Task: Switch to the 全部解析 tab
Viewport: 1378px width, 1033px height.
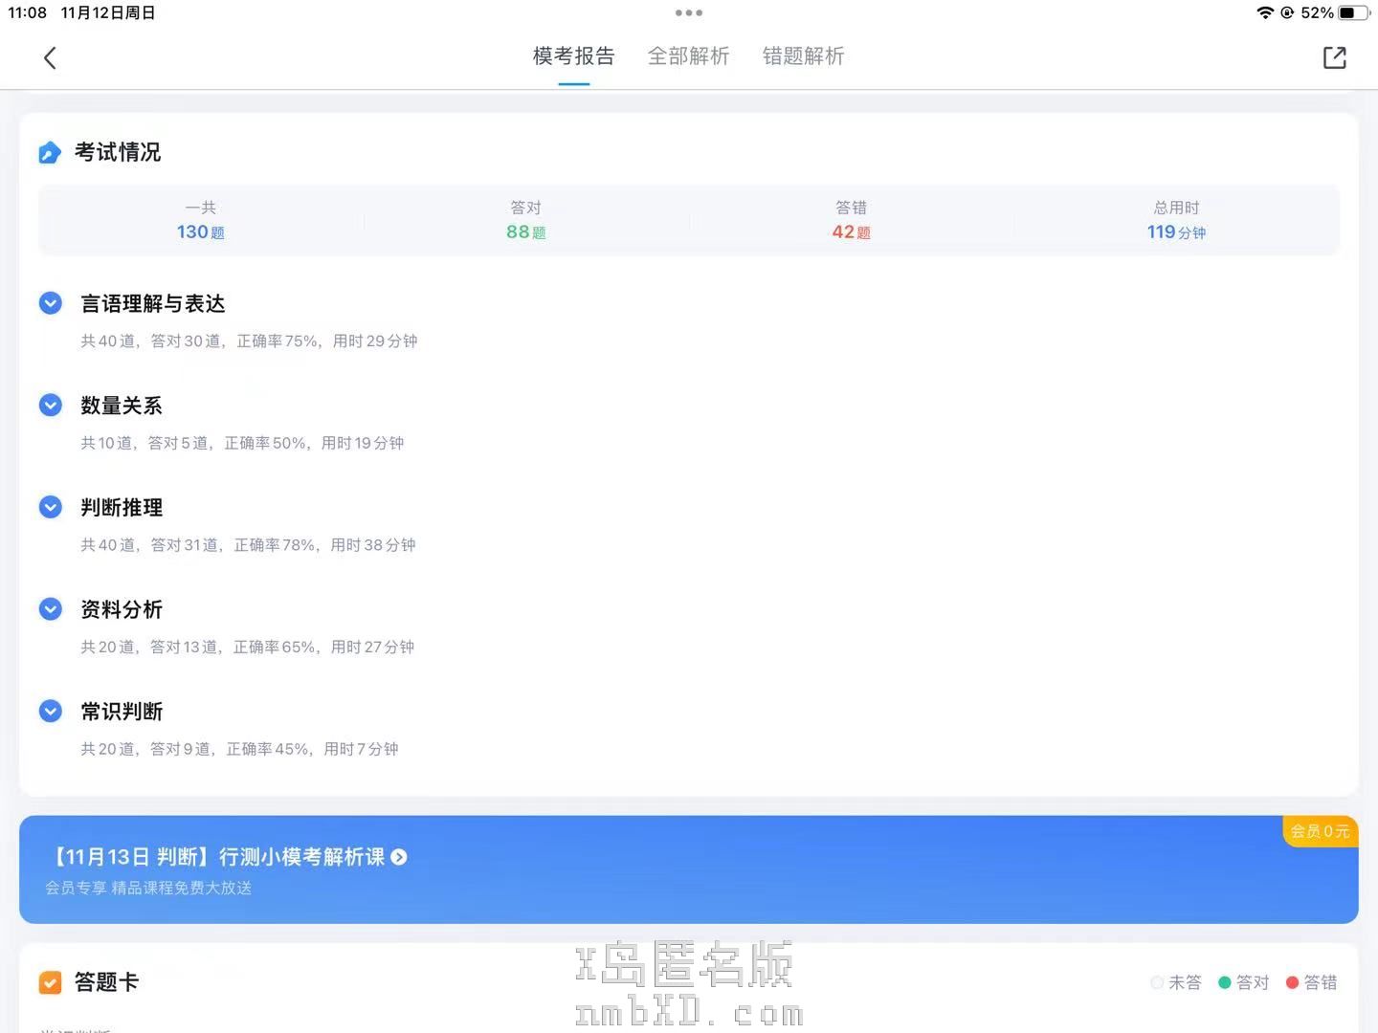Action: click(x=688, y=56)
